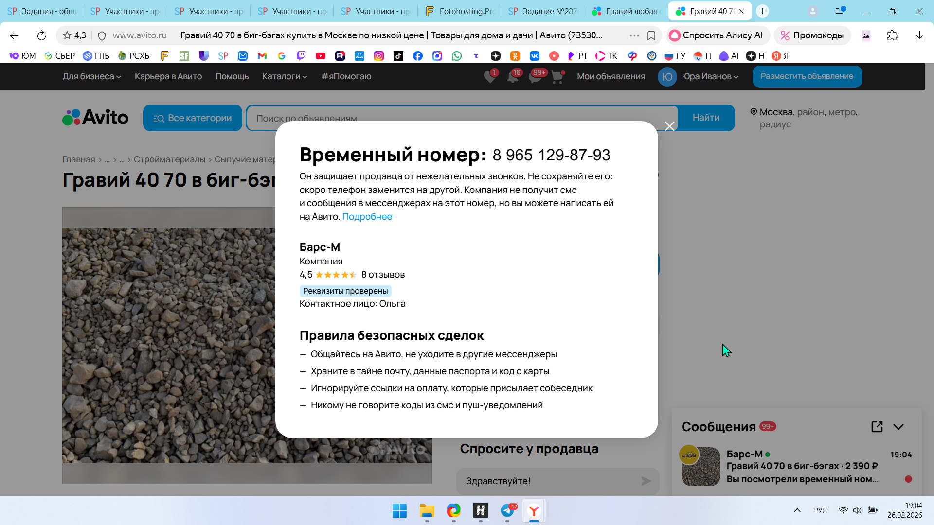The width and height of the screenshot is (934, 525).
Task: Open favorites heart icon in header
Action: [x=490, y=77]
